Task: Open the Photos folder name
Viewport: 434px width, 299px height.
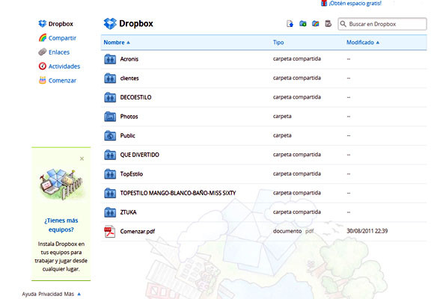Action: (x=129, y=117)
